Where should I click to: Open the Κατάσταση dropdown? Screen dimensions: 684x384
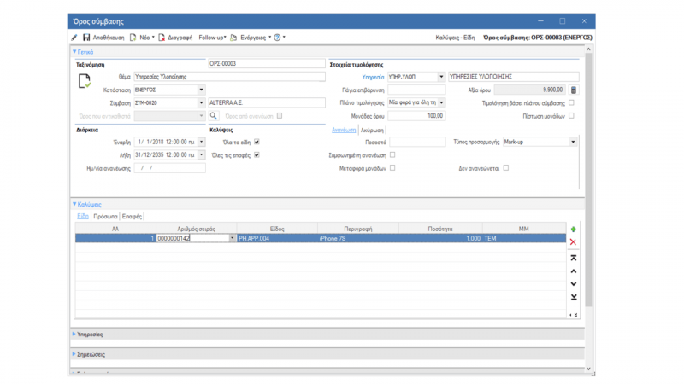tap(201, 90)
